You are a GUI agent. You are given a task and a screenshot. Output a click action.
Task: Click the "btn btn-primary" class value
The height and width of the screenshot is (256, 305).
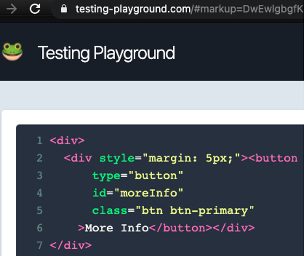tap(195, 211)
